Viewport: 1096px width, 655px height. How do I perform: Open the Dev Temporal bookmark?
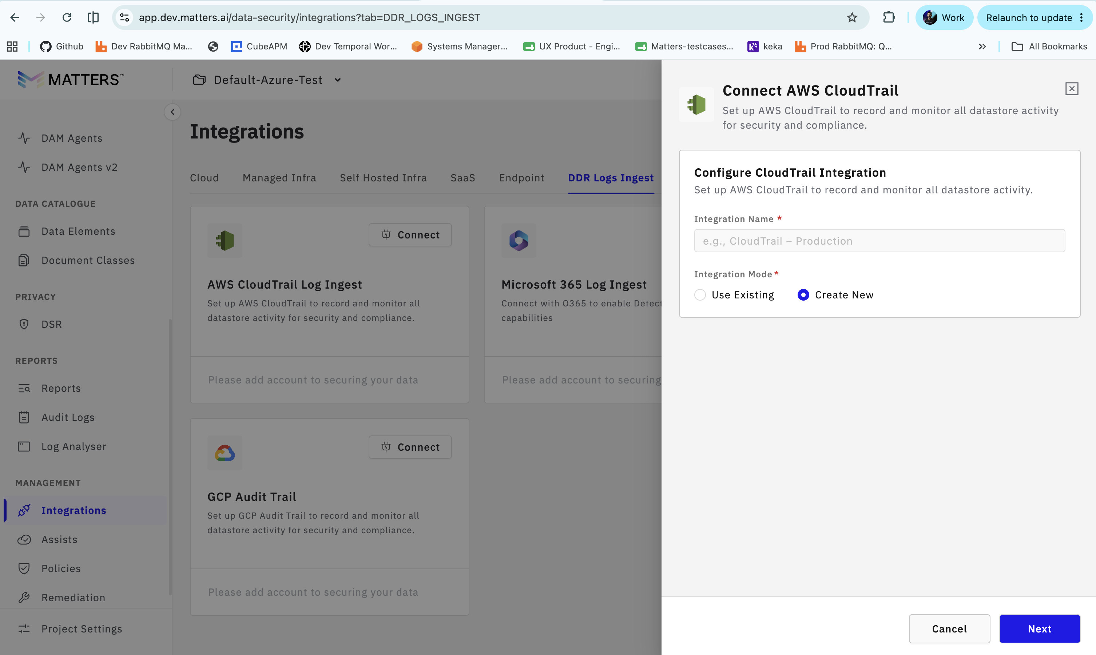coord(348,47)
